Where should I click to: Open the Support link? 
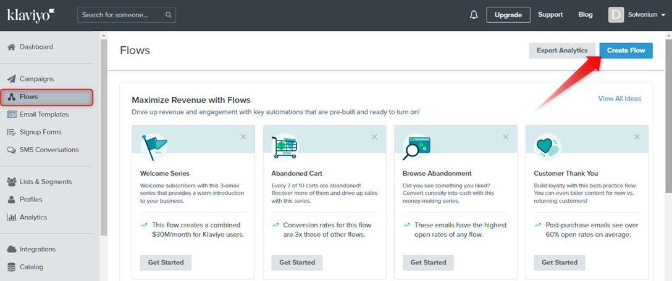pyautogui.click(x=550, y=15)
